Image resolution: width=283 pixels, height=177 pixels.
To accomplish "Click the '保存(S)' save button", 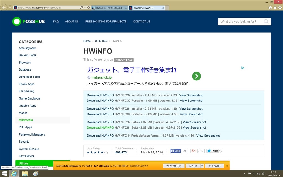I will pyautogui.click(x=193, y=166).
